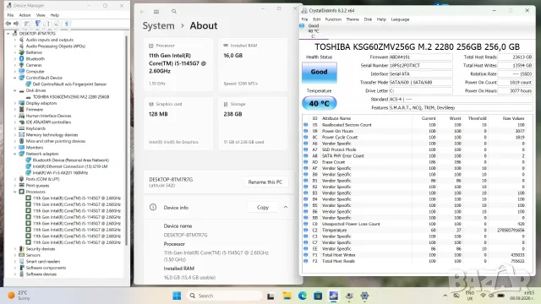Show hidden system tray icons
This screenshot has height=304, width=541.
coord(445,296)
